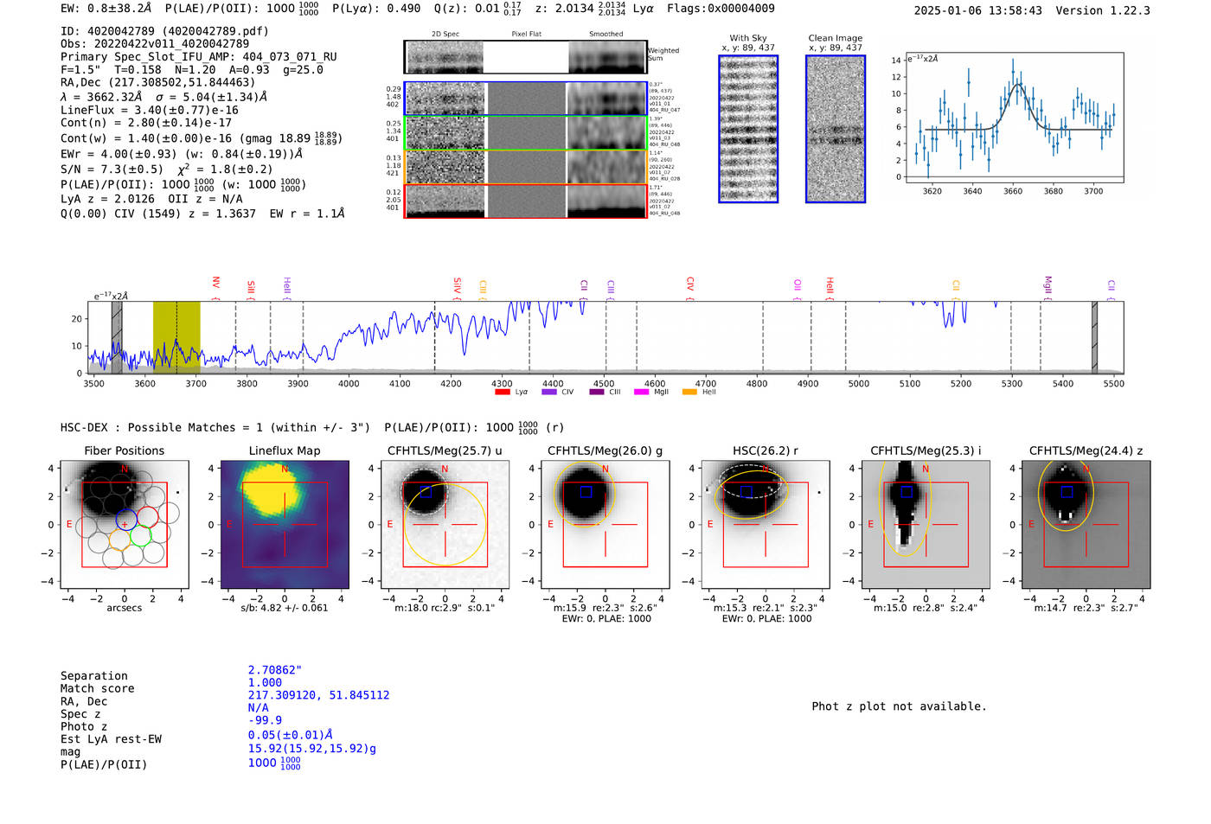
Task: Click the 2025-01-06 13:58:43 timestamp
Action: [x=977, y=10]
